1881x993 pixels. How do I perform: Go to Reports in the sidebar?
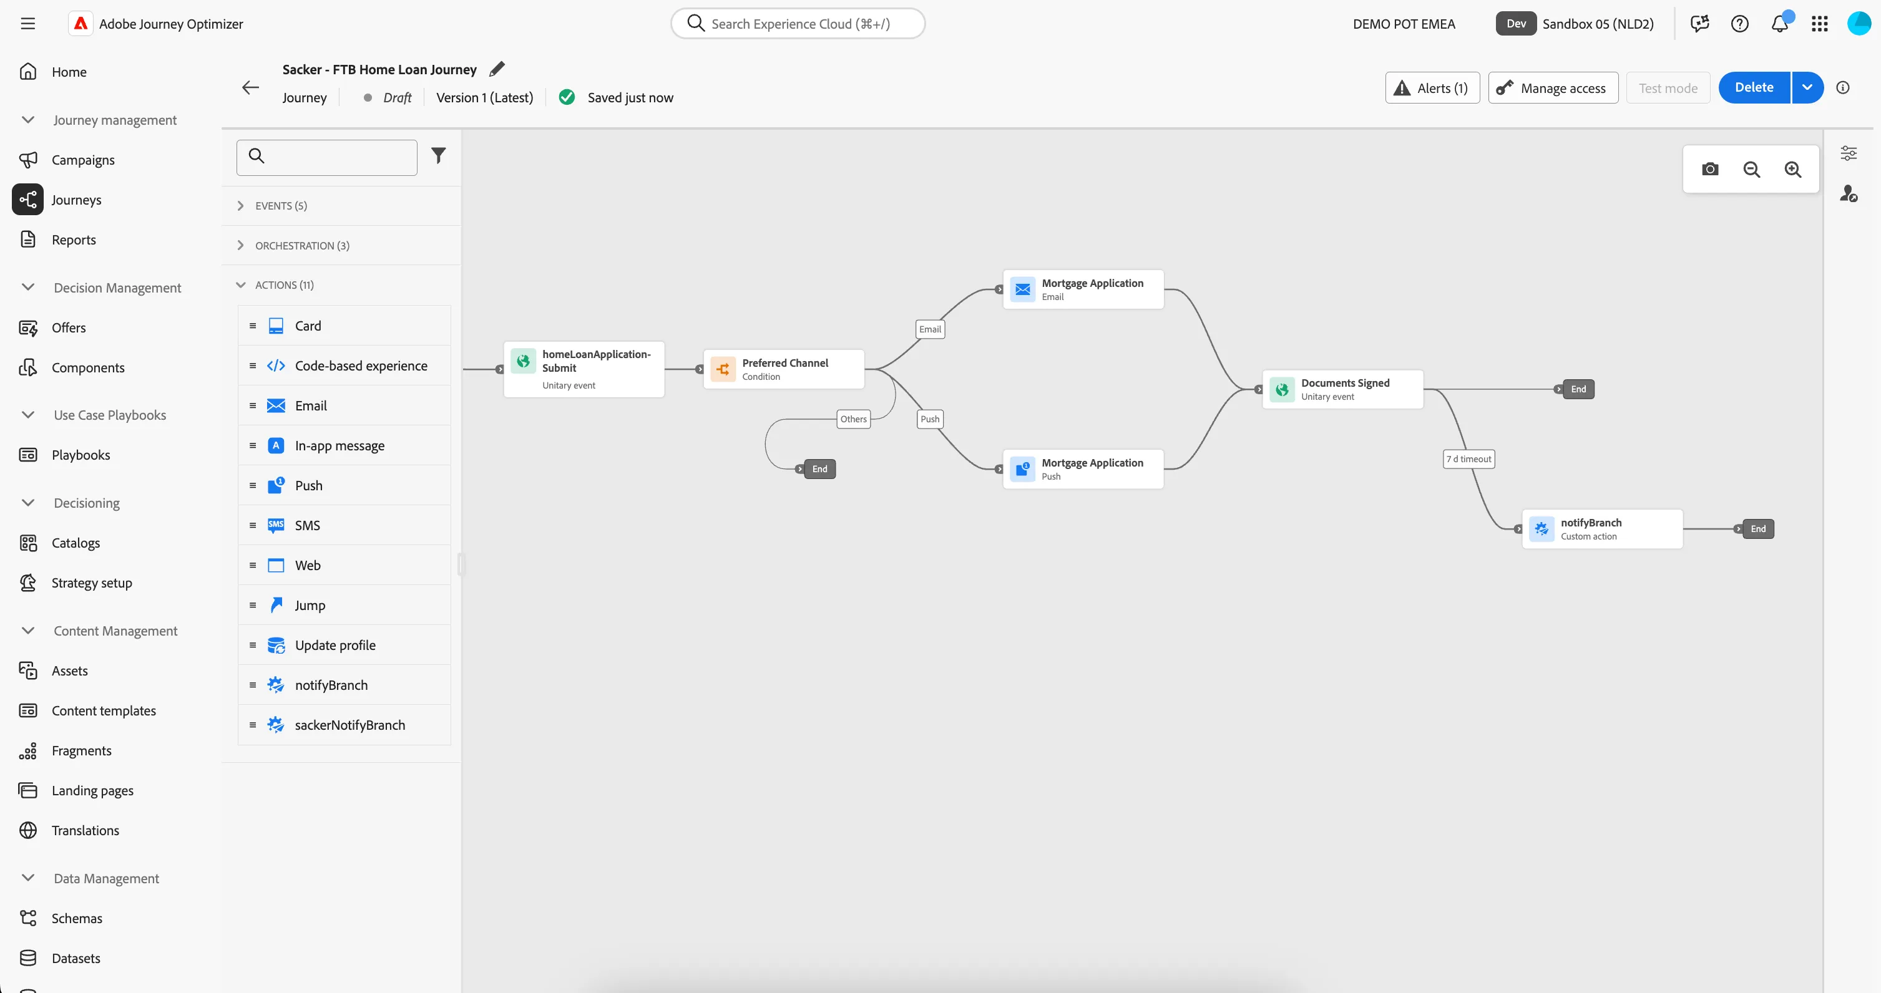(73, 240)
